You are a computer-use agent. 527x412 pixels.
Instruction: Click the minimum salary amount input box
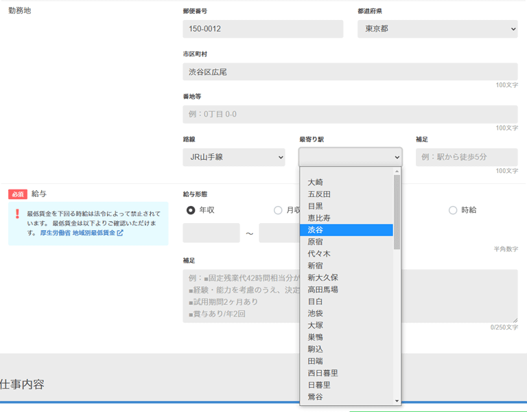[211, 233]
